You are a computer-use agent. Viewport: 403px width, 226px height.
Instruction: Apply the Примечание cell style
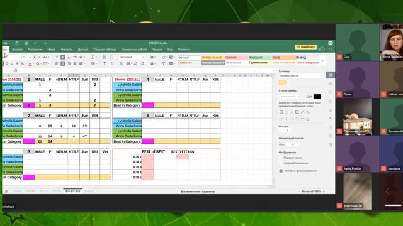tap(260, 63)
